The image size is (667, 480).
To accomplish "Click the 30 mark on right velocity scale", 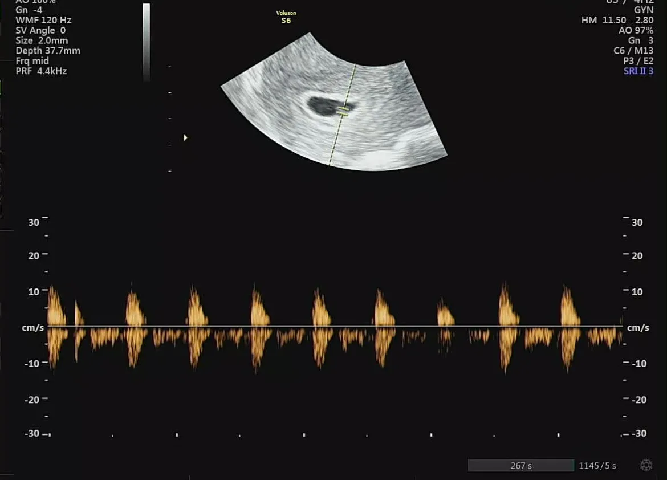I will 637,222.
